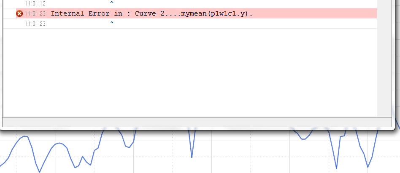This screenshot has height=173, width=400.
Task: Click the sharp narrow dip in the curve's center
Action: click(x=192, y=157)
